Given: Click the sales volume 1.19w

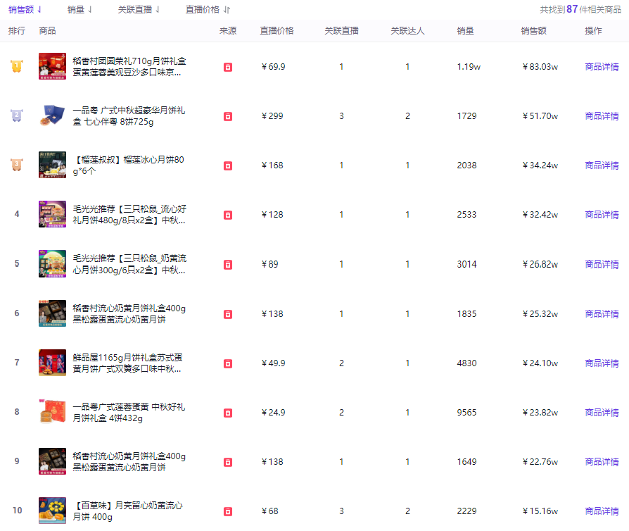Looking at the screenshot, I should pyautogui.click(x=469, y=67).
